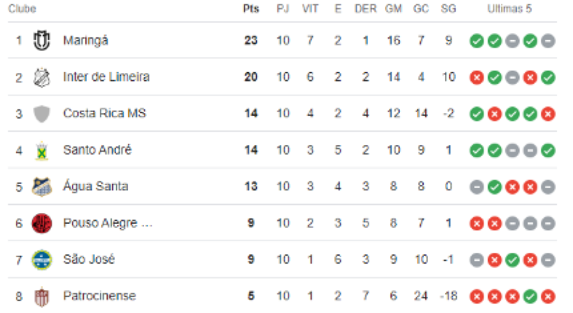573x313 pixels.
Task: Click the VIT column header
Action: point(310,9)
